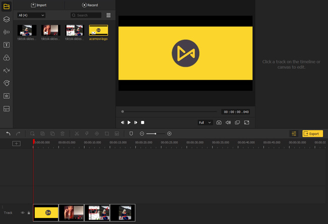Toggle the Track lock icon
The width and height of the screenshot is (328, 224).
29,213
